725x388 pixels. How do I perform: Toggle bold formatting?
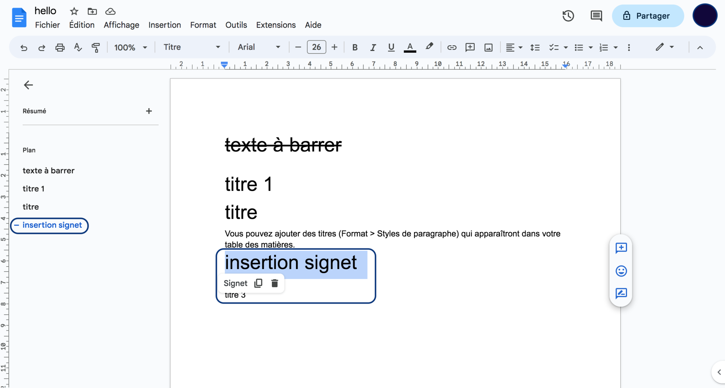coord(355,47)
